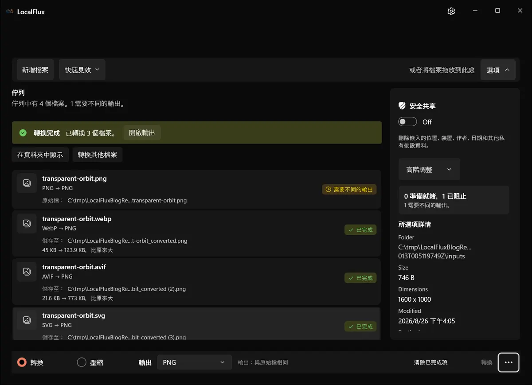Open the 快速見效 dropdown

click(x=82, y=70)
